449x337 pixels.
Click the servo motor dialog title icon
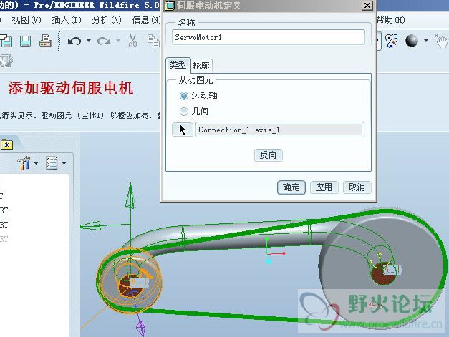170,6
